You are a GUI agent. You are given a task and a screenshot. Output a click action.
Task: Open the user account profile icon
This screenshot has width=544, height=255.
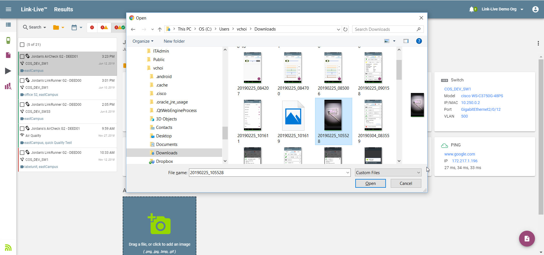coord(535,9)
